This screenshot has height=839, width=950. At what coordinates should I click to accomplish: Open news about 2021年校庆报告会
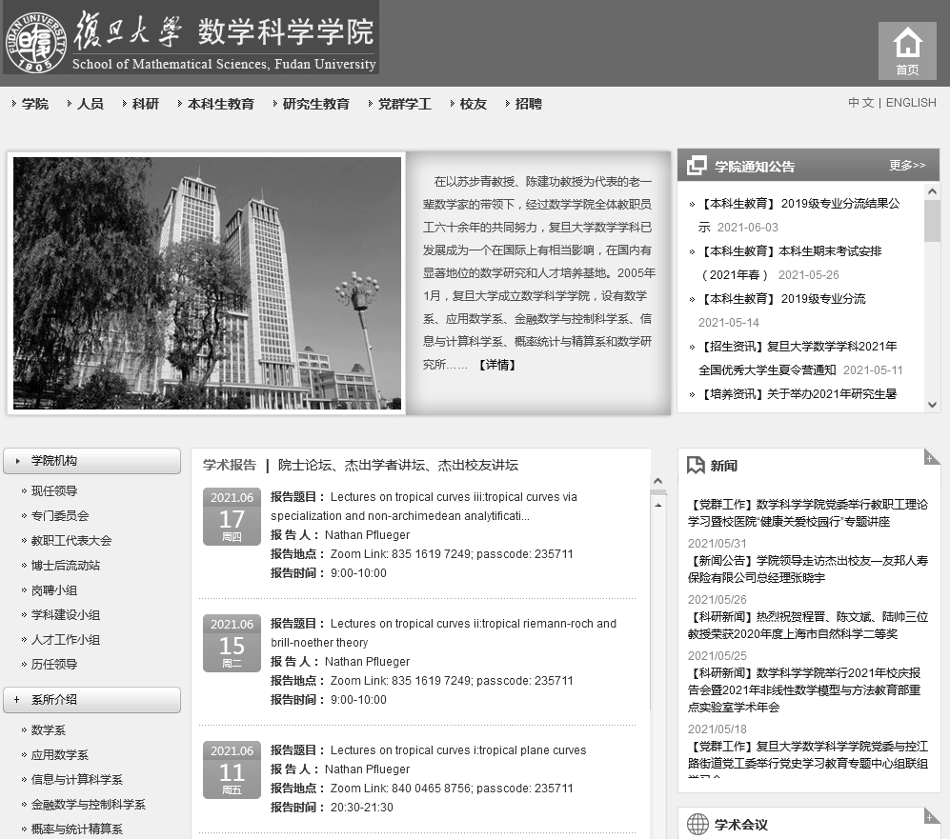coord(804,690)
